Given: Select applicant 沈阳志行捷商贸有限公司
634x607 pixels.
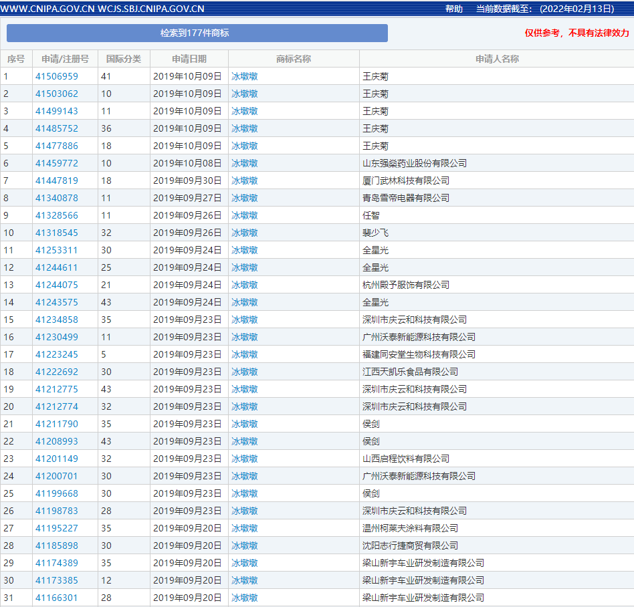Looking at the screenshot, I should 410,545.
